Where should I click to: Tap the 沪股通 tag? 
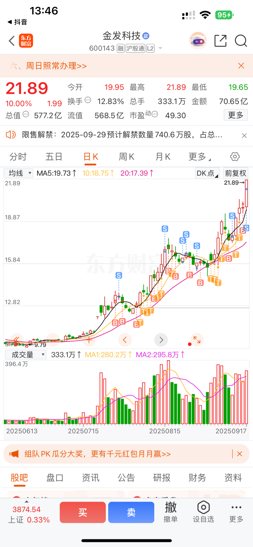pos(135,48)
